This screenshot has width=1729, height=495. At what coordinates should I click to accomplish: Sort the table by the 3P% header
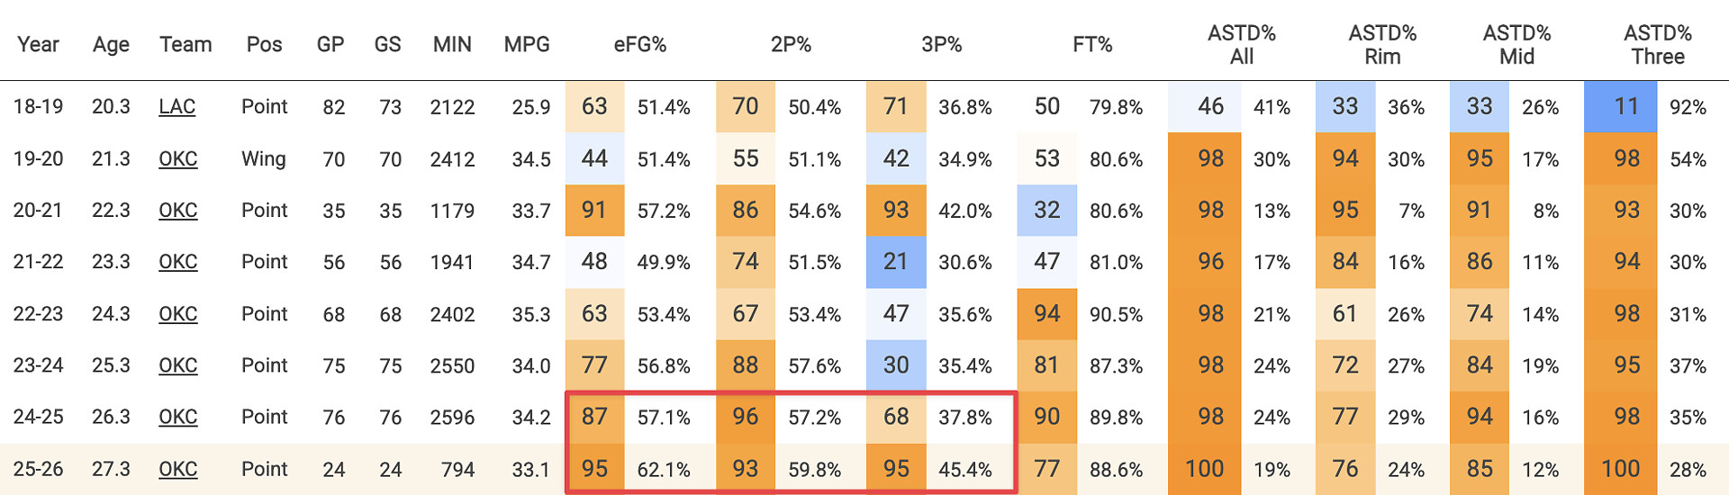click(941, 45)
